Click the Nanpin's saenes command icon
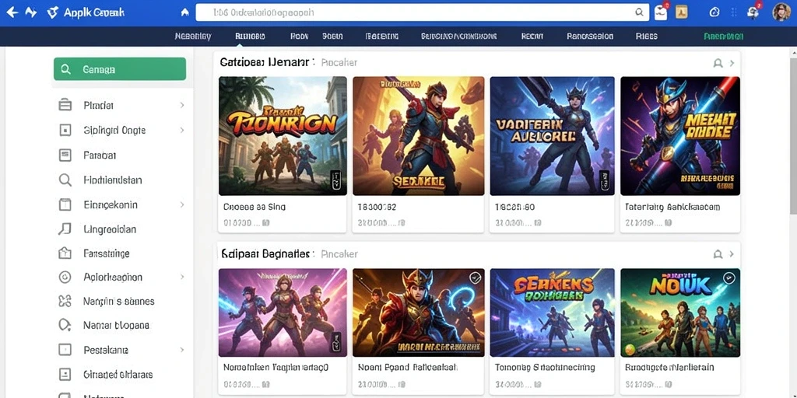Screen dimensions: 797x398 coord(65,301)
